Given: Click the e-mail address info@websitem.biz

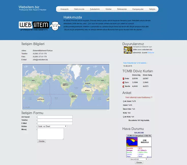Looking at the screenshot, I should pos(40,60).
